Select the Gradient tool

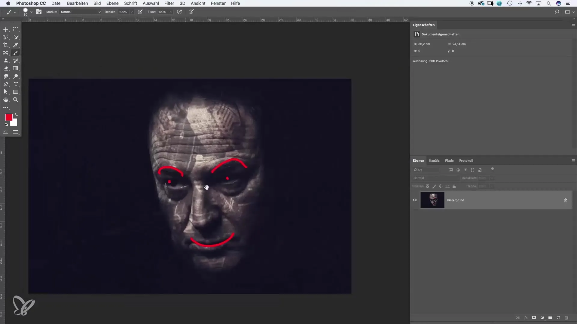tap(16, 68)
